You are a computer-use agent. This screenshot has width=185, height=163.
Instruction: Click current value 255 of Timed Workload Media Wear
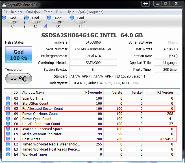tap(99, 144)
